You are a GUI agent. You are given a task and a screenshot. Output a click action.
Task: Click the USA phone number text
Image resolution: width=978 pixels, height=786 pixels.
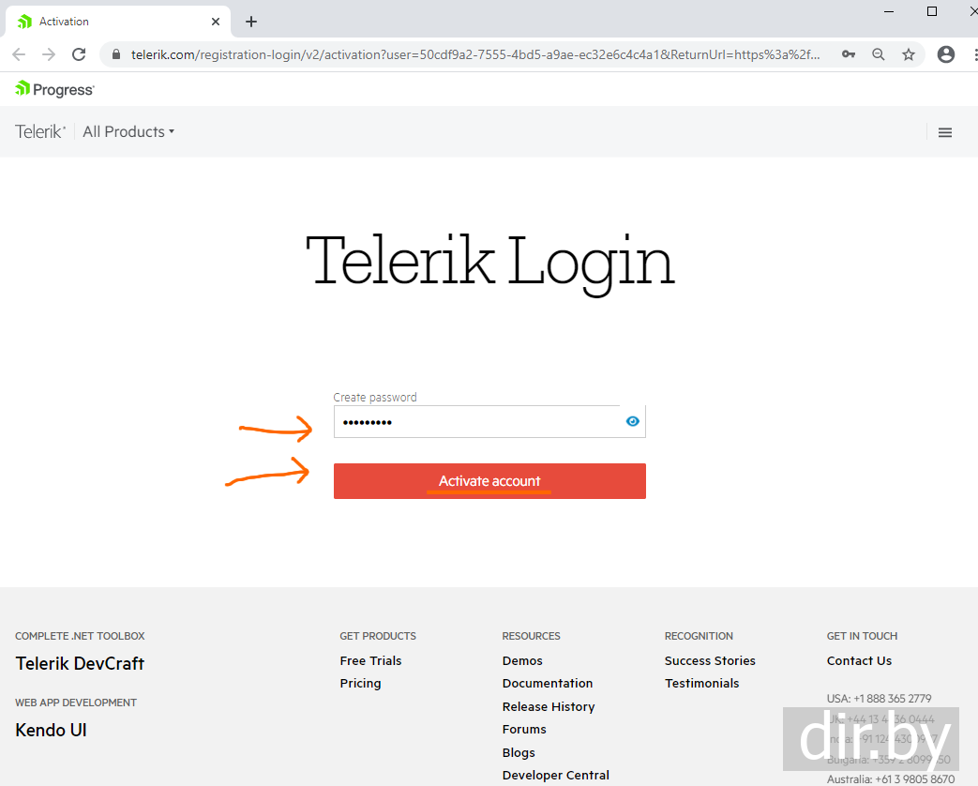879,699
